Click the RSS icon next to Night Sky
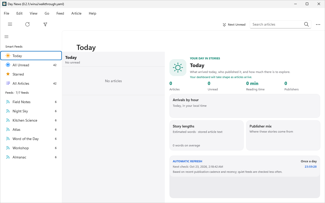The image size is (325, 203). (x=8, y=111)
